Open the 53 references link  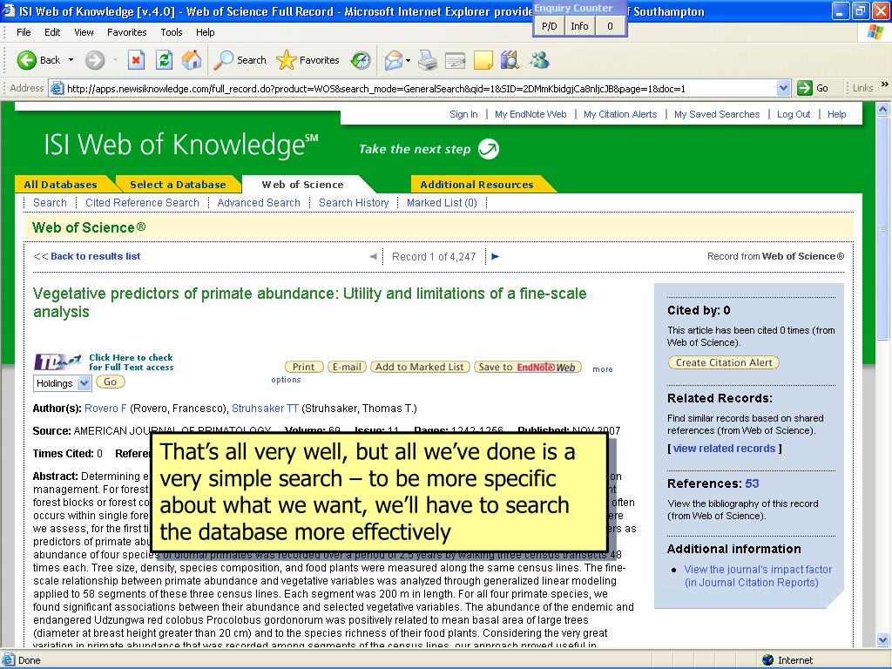[x=752, y=483]
